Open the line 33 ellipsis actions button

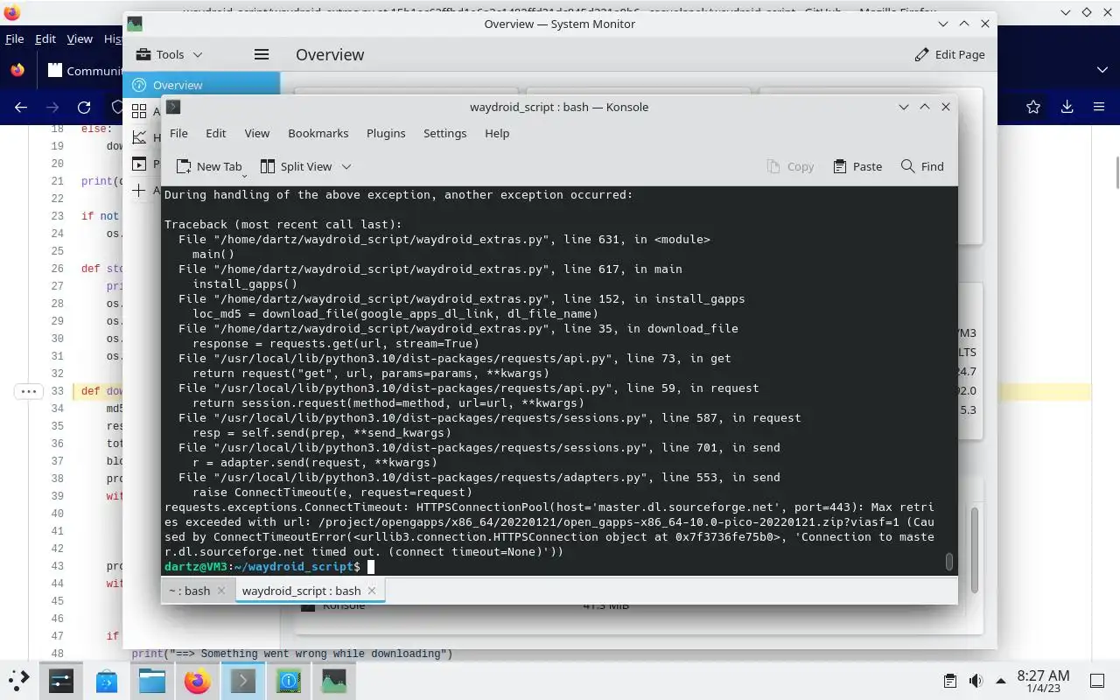[28, 391]
